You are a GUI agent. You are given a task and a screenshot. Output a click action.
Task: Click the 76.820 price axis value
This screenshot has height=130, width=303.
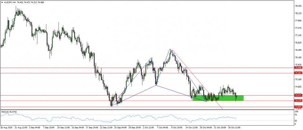click(x=298, y=43)
